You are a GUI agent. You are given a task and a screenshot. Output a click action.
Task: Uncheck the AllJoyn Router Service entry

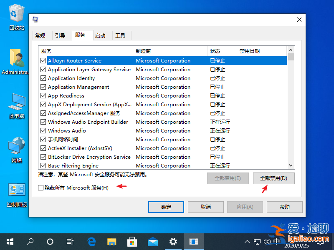(x=43, y=60)
